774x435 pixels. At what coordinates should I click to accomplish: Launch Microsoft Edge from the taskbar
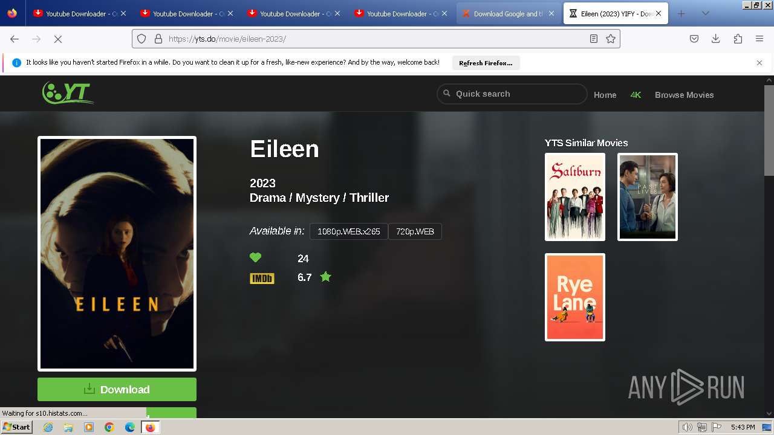click(x=130, y=427)
